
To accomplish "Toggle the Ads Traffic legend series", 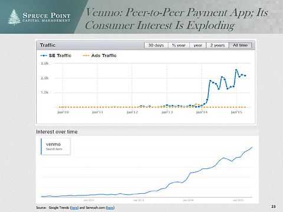I will pyautogui.click(x=100, y=55).
